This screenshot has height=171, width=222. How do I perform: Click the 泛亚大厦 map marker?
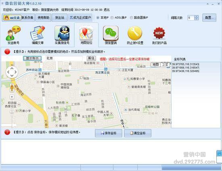(x=119, y=70)
